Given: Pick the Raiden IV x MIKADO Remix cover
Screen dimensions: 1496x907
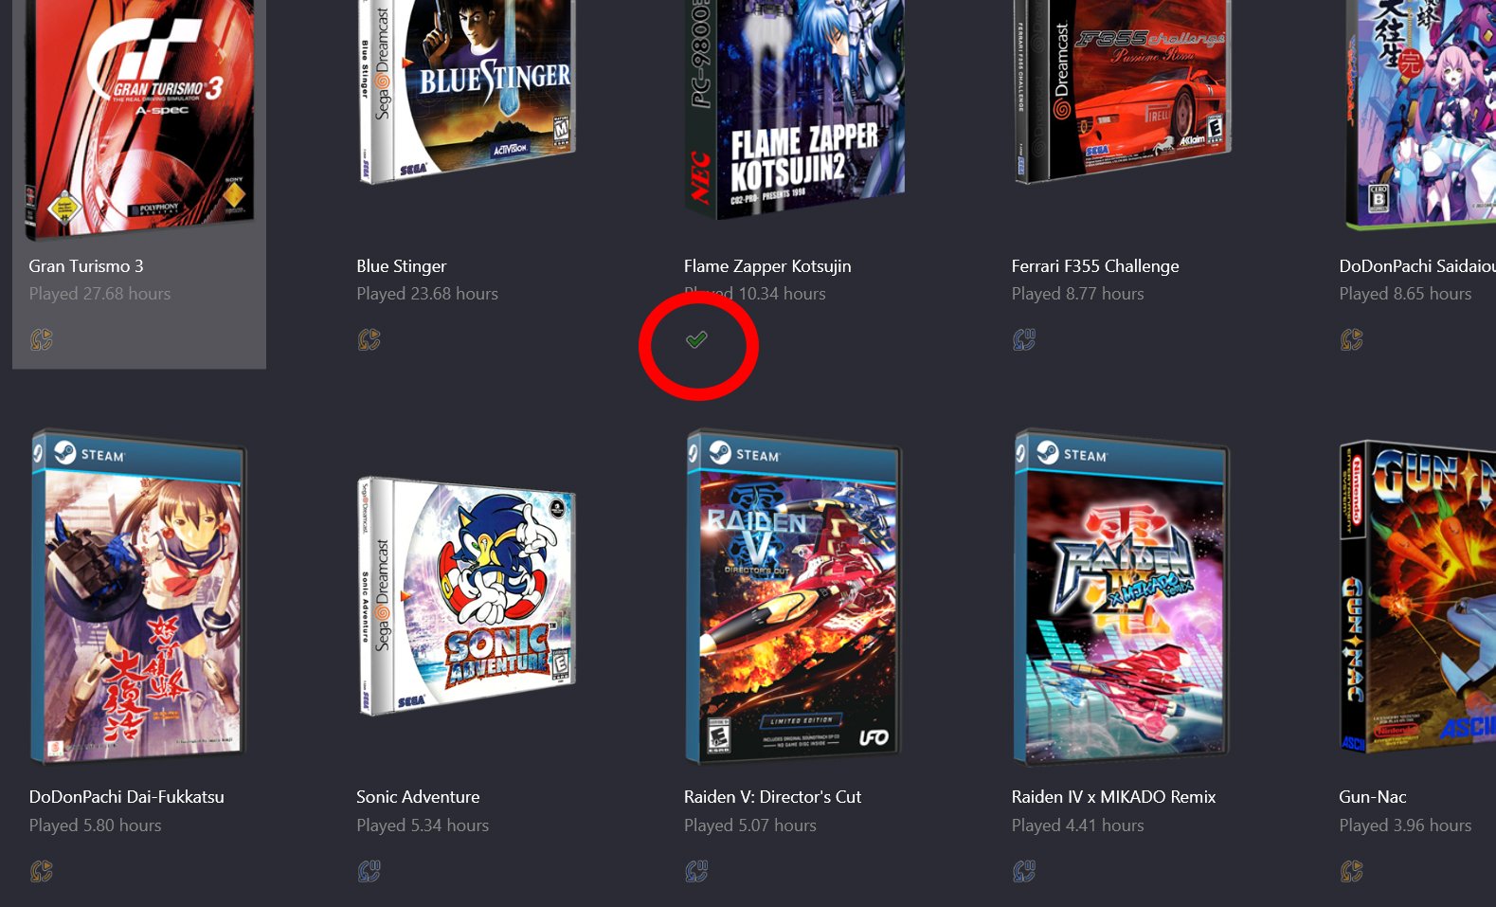Looking at the screenshot, I should (x=1122, y=597).
